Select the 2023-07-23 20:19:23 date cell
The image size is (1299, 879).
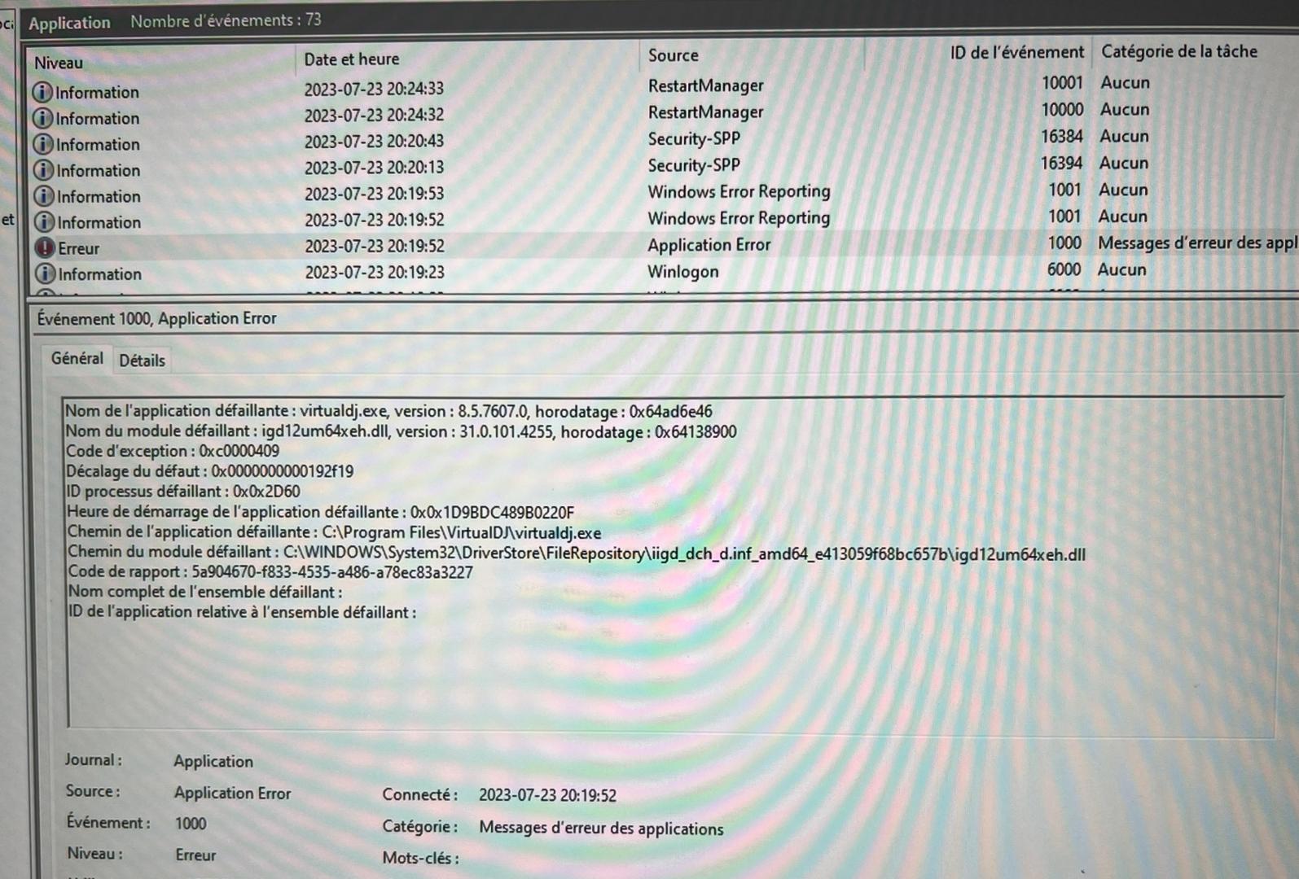[375, 272]
